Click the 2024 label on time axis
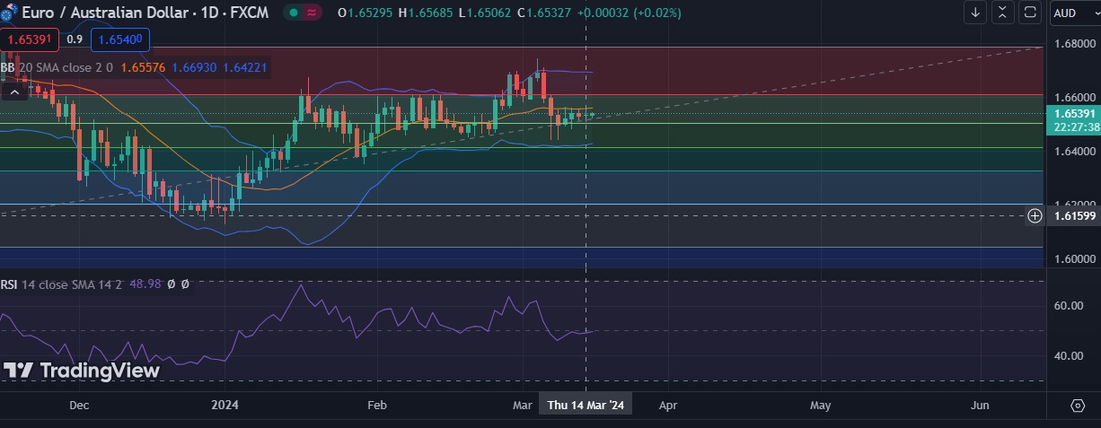 point(224,406)
